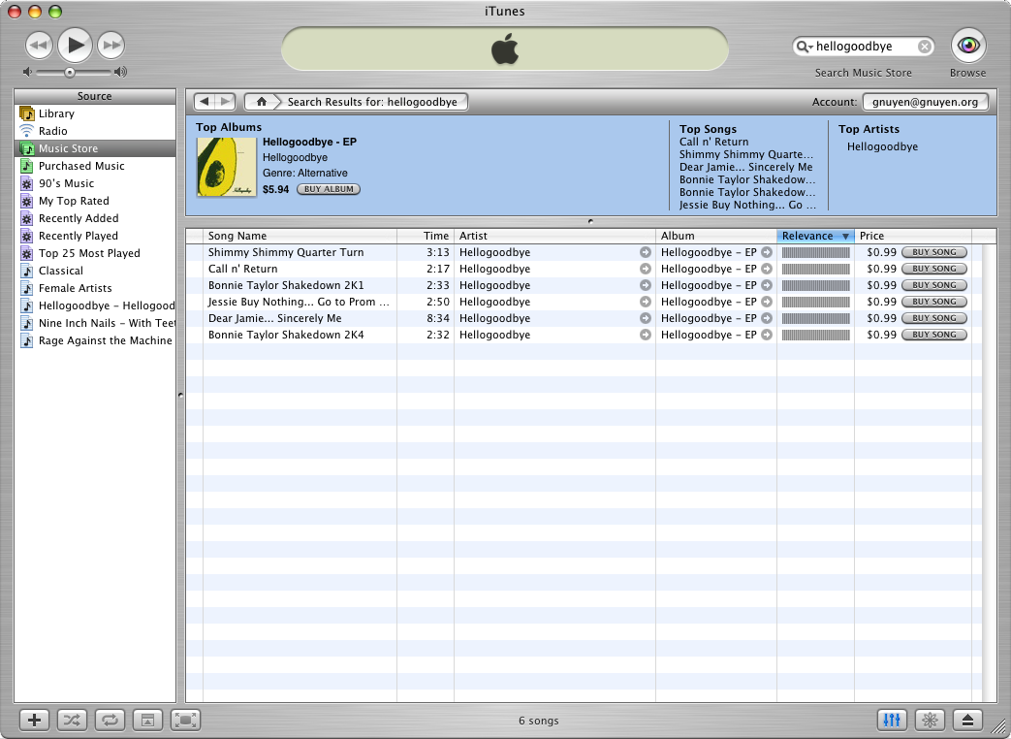Viewport: 1011px width, 739px height.
Task: Sort by the Song Name column
Action: (x=300, y=236)
